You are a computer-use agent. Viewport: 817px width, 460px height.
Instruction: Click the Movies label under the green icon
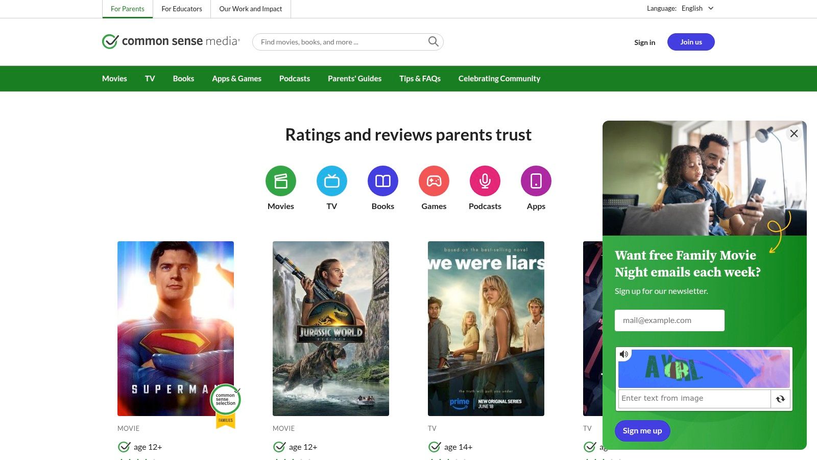(x=281, y=206)
